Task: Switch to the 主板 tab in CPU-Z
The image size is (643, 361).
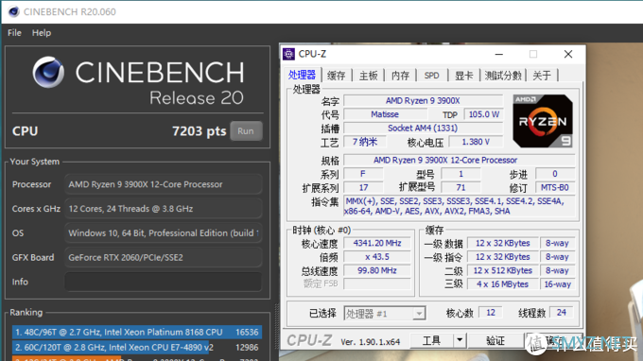Action: point(368,76)
